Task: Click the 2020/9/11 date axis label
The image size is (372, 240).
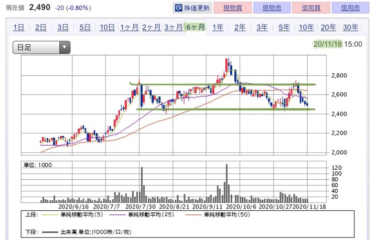Action: coord(207,207)
